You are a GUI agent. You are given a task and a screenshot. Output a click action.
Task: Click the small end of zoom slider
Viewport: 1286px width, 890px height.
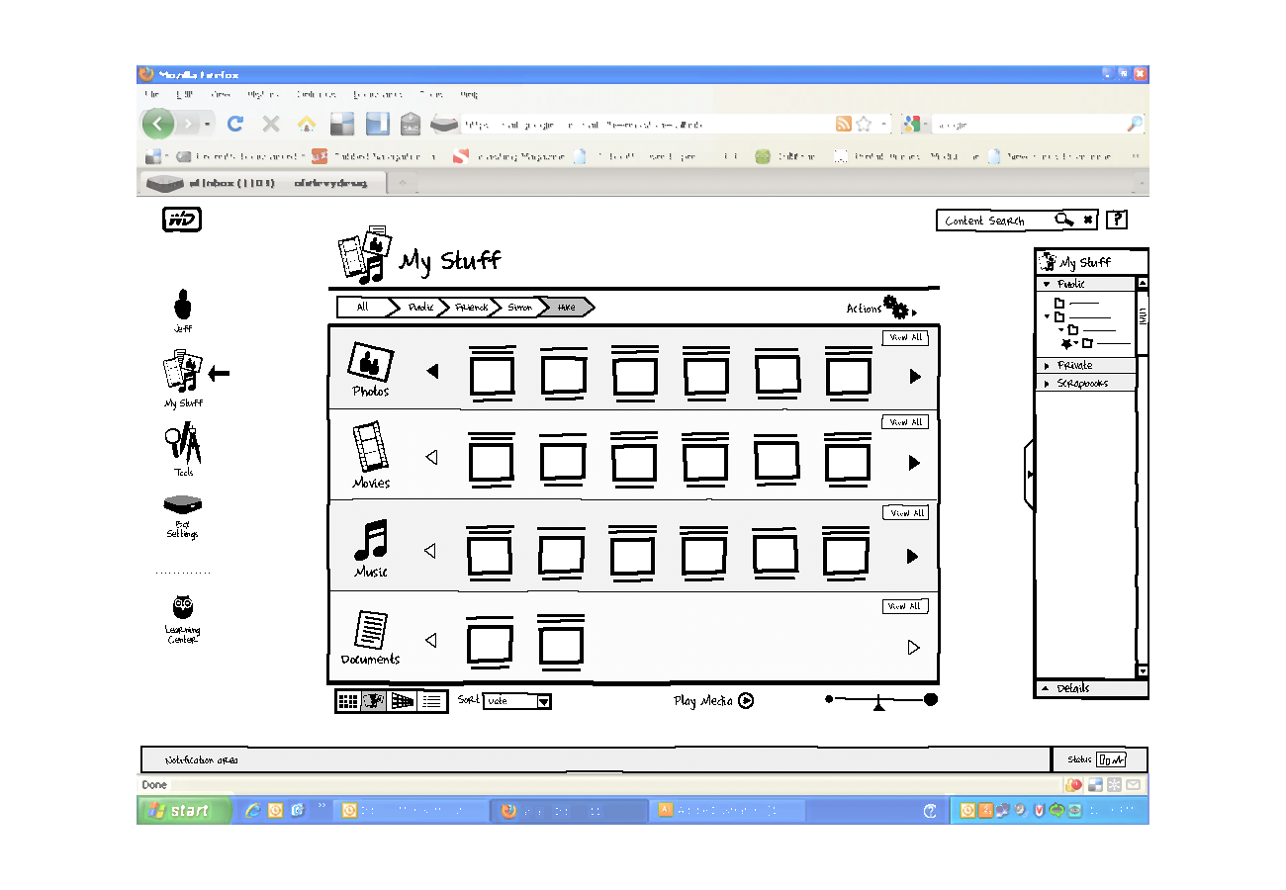829,699
